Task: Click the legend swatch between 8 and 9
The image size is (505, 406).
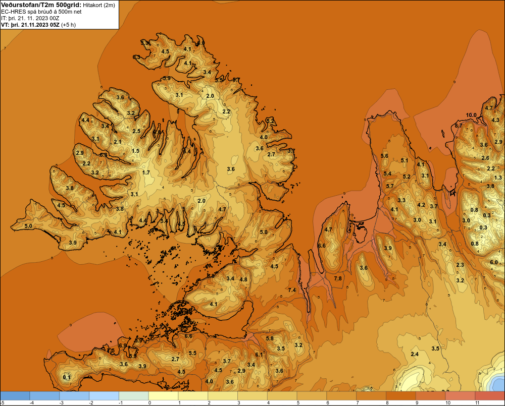Action: tap(400, 395)
